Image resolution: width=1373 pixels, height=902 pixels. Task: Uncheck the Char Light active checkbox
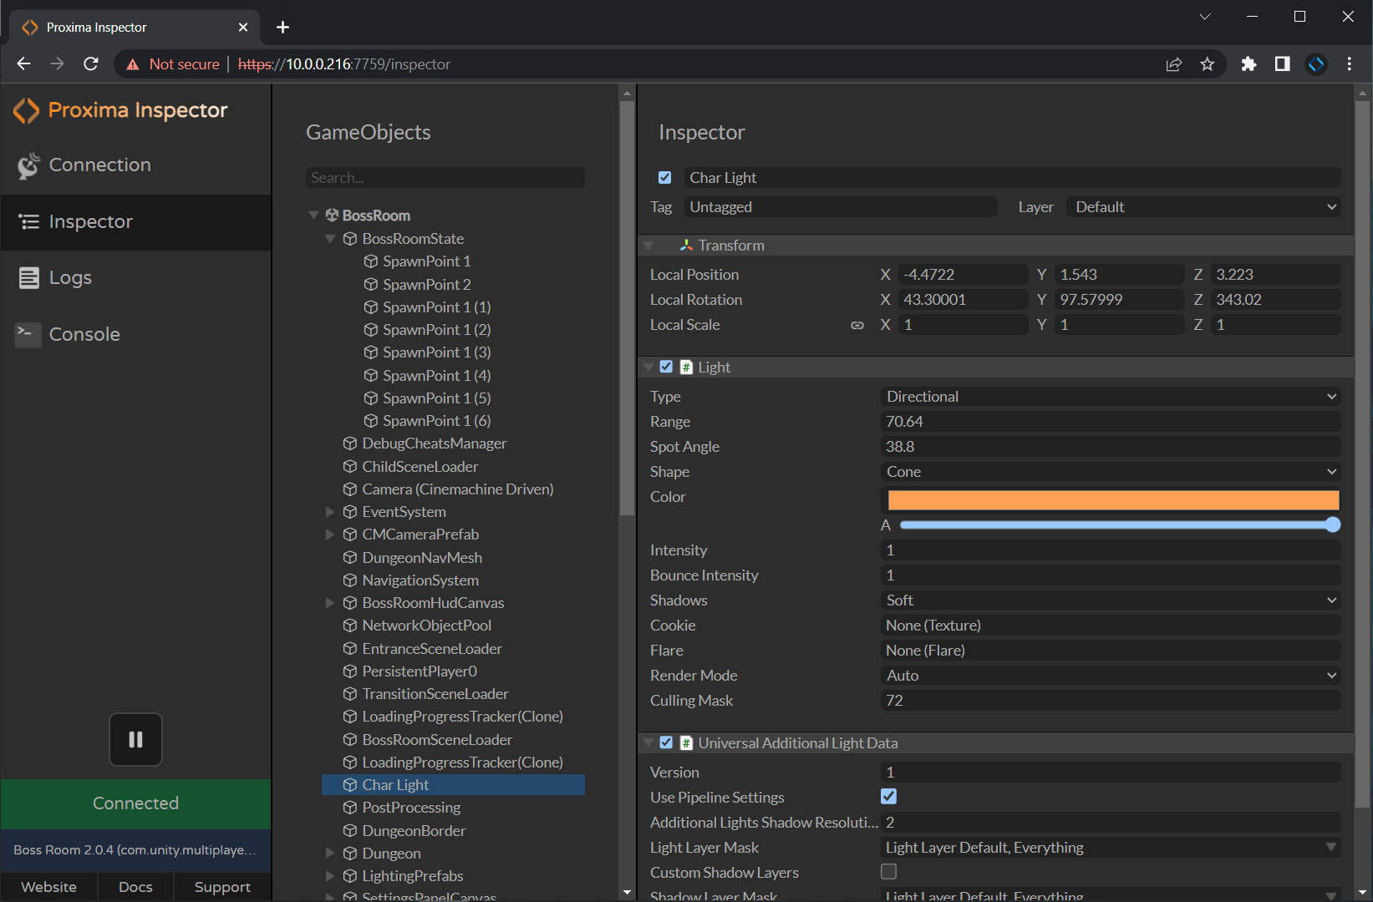coord(664,177)
